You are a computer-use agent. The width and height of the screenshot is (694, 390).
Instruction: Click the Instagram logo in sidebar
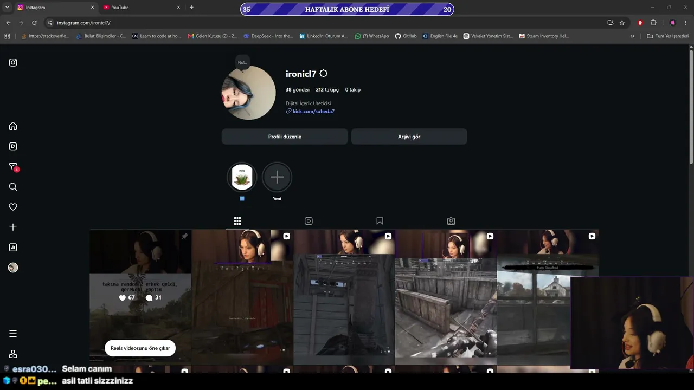(13, 62)
